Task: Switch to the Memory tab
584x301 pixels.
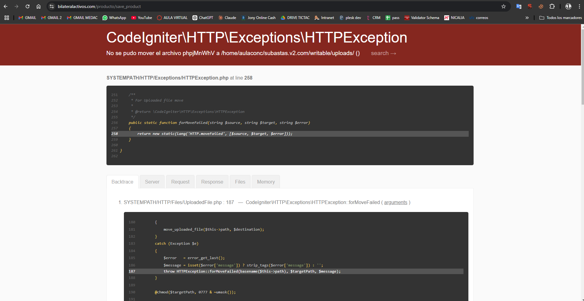Action: (x=266, y=182)
